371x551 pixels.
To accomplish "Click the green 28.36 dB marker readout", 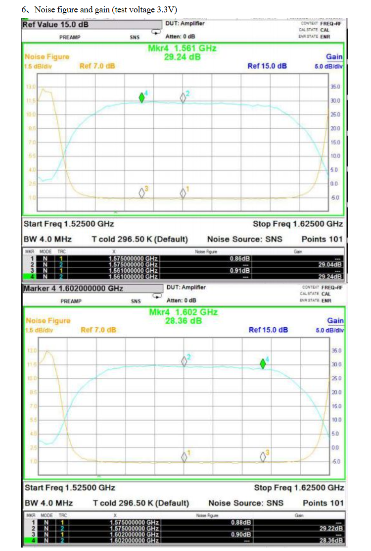I will pyautogui.click(x=184, y=320).
